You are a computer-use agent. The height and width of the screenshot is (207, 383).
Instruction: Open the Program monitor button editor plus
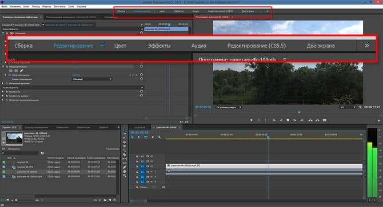(x=379, y=120)
